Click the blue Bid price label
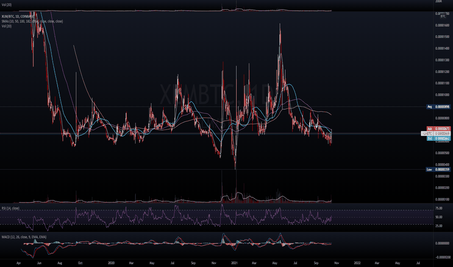 438,138
